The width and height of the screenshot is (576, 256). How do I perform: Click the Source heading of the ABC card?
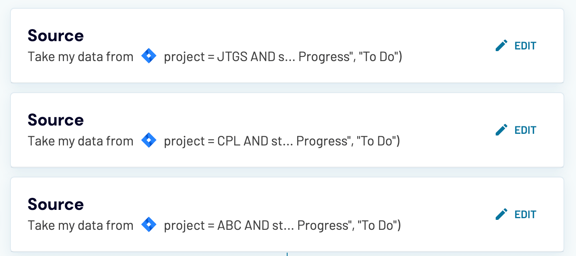coord(56,204)
